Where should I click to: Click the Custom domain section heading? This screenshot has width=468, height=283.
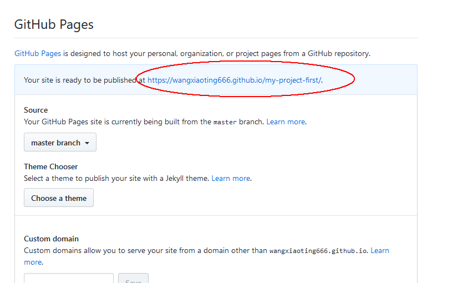point(52,239)
